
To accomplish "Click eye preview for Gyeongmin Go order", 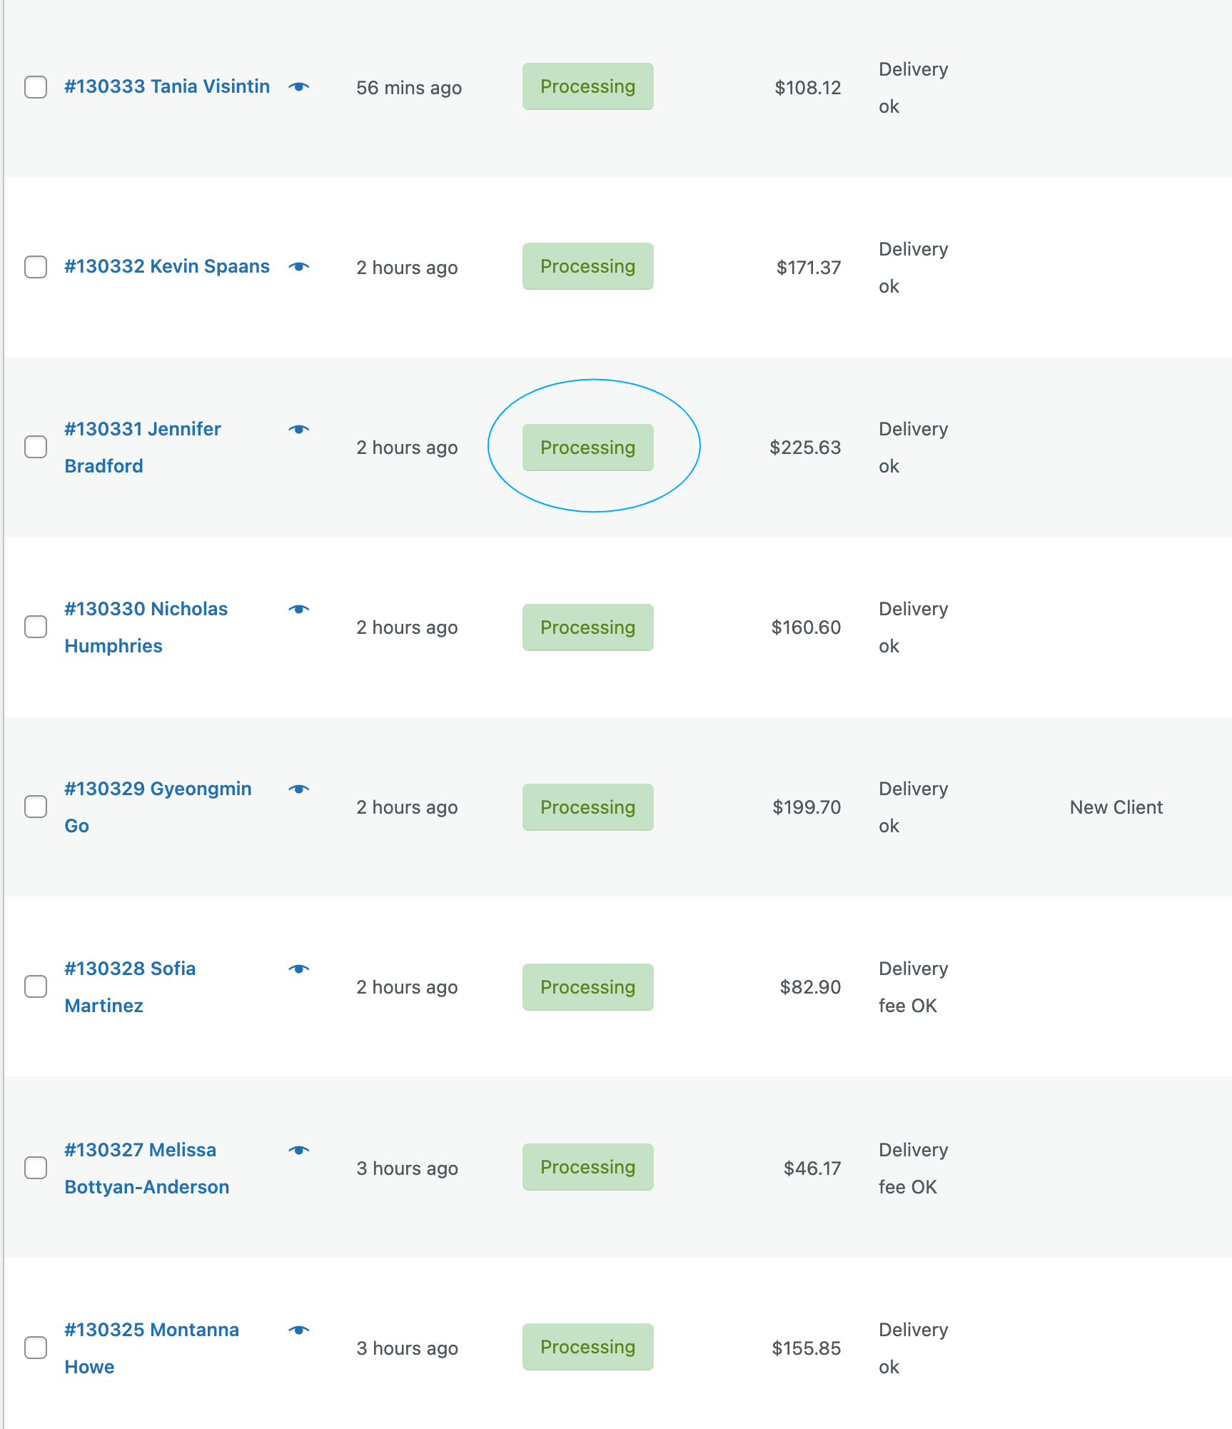I will tap(299, 789).
